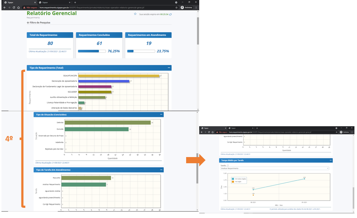This screenshot has height=218, width=357.
Task: Bookmark the page with the address bar star
Action: coord(176,7)
